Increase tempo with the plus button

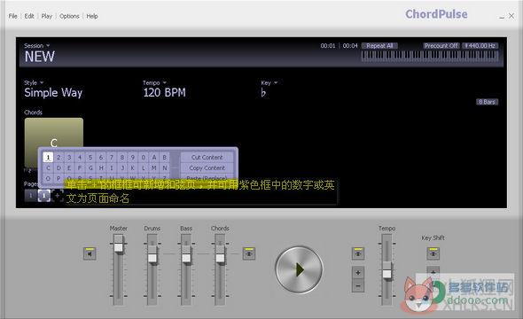pos(358,273)
